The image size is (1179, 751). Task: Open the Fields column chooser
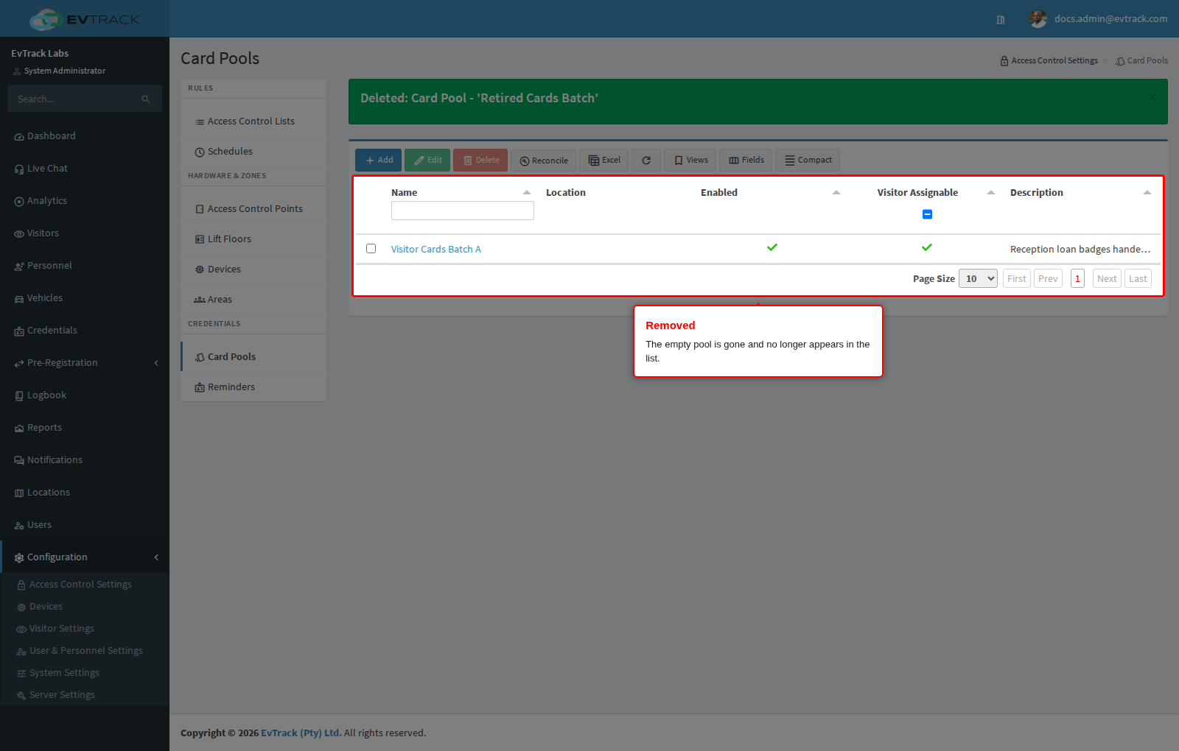[x=746, y=161]
